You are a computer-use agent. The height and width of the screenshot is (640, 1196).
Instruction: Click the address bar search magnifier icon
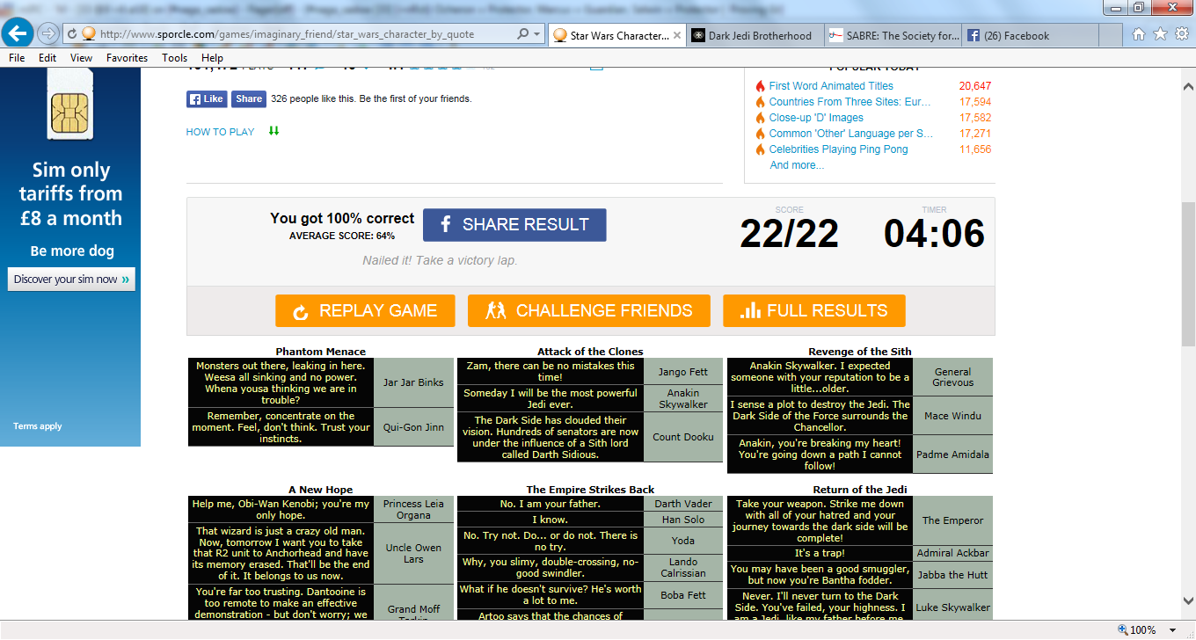[524, 34]
